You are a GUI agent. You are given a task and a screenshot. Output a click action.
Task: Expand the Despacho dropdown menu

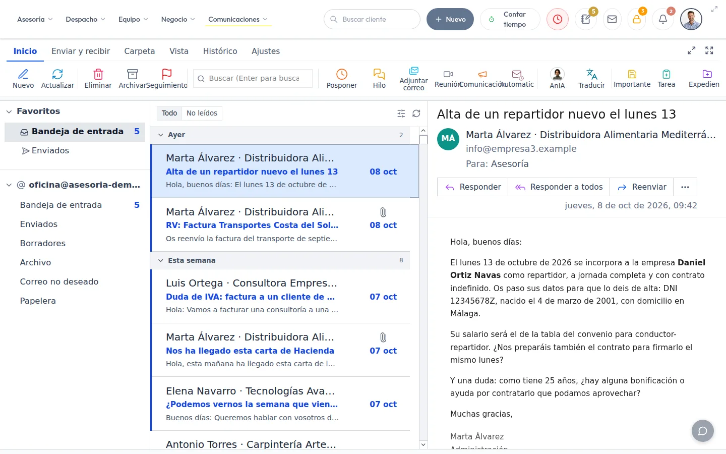tap(85, 19)
